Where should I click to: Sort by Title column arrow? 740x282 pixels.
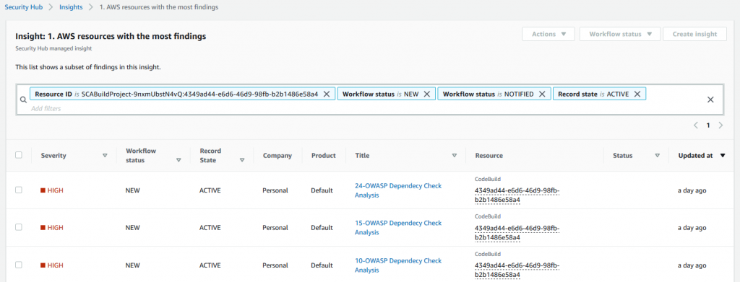(455, 155)
